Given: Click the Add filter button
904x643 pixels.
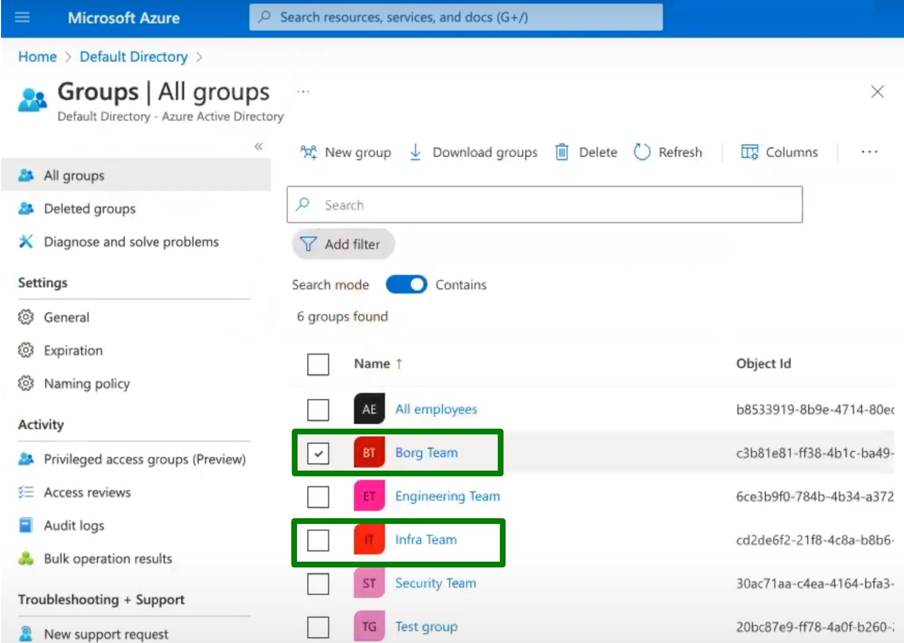Looking at the screenshot, I should coord(344,244).
